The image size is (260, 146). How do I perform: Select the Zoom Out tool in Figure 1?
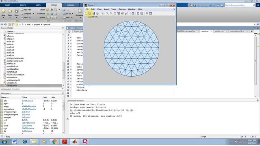tap(111, 13)
